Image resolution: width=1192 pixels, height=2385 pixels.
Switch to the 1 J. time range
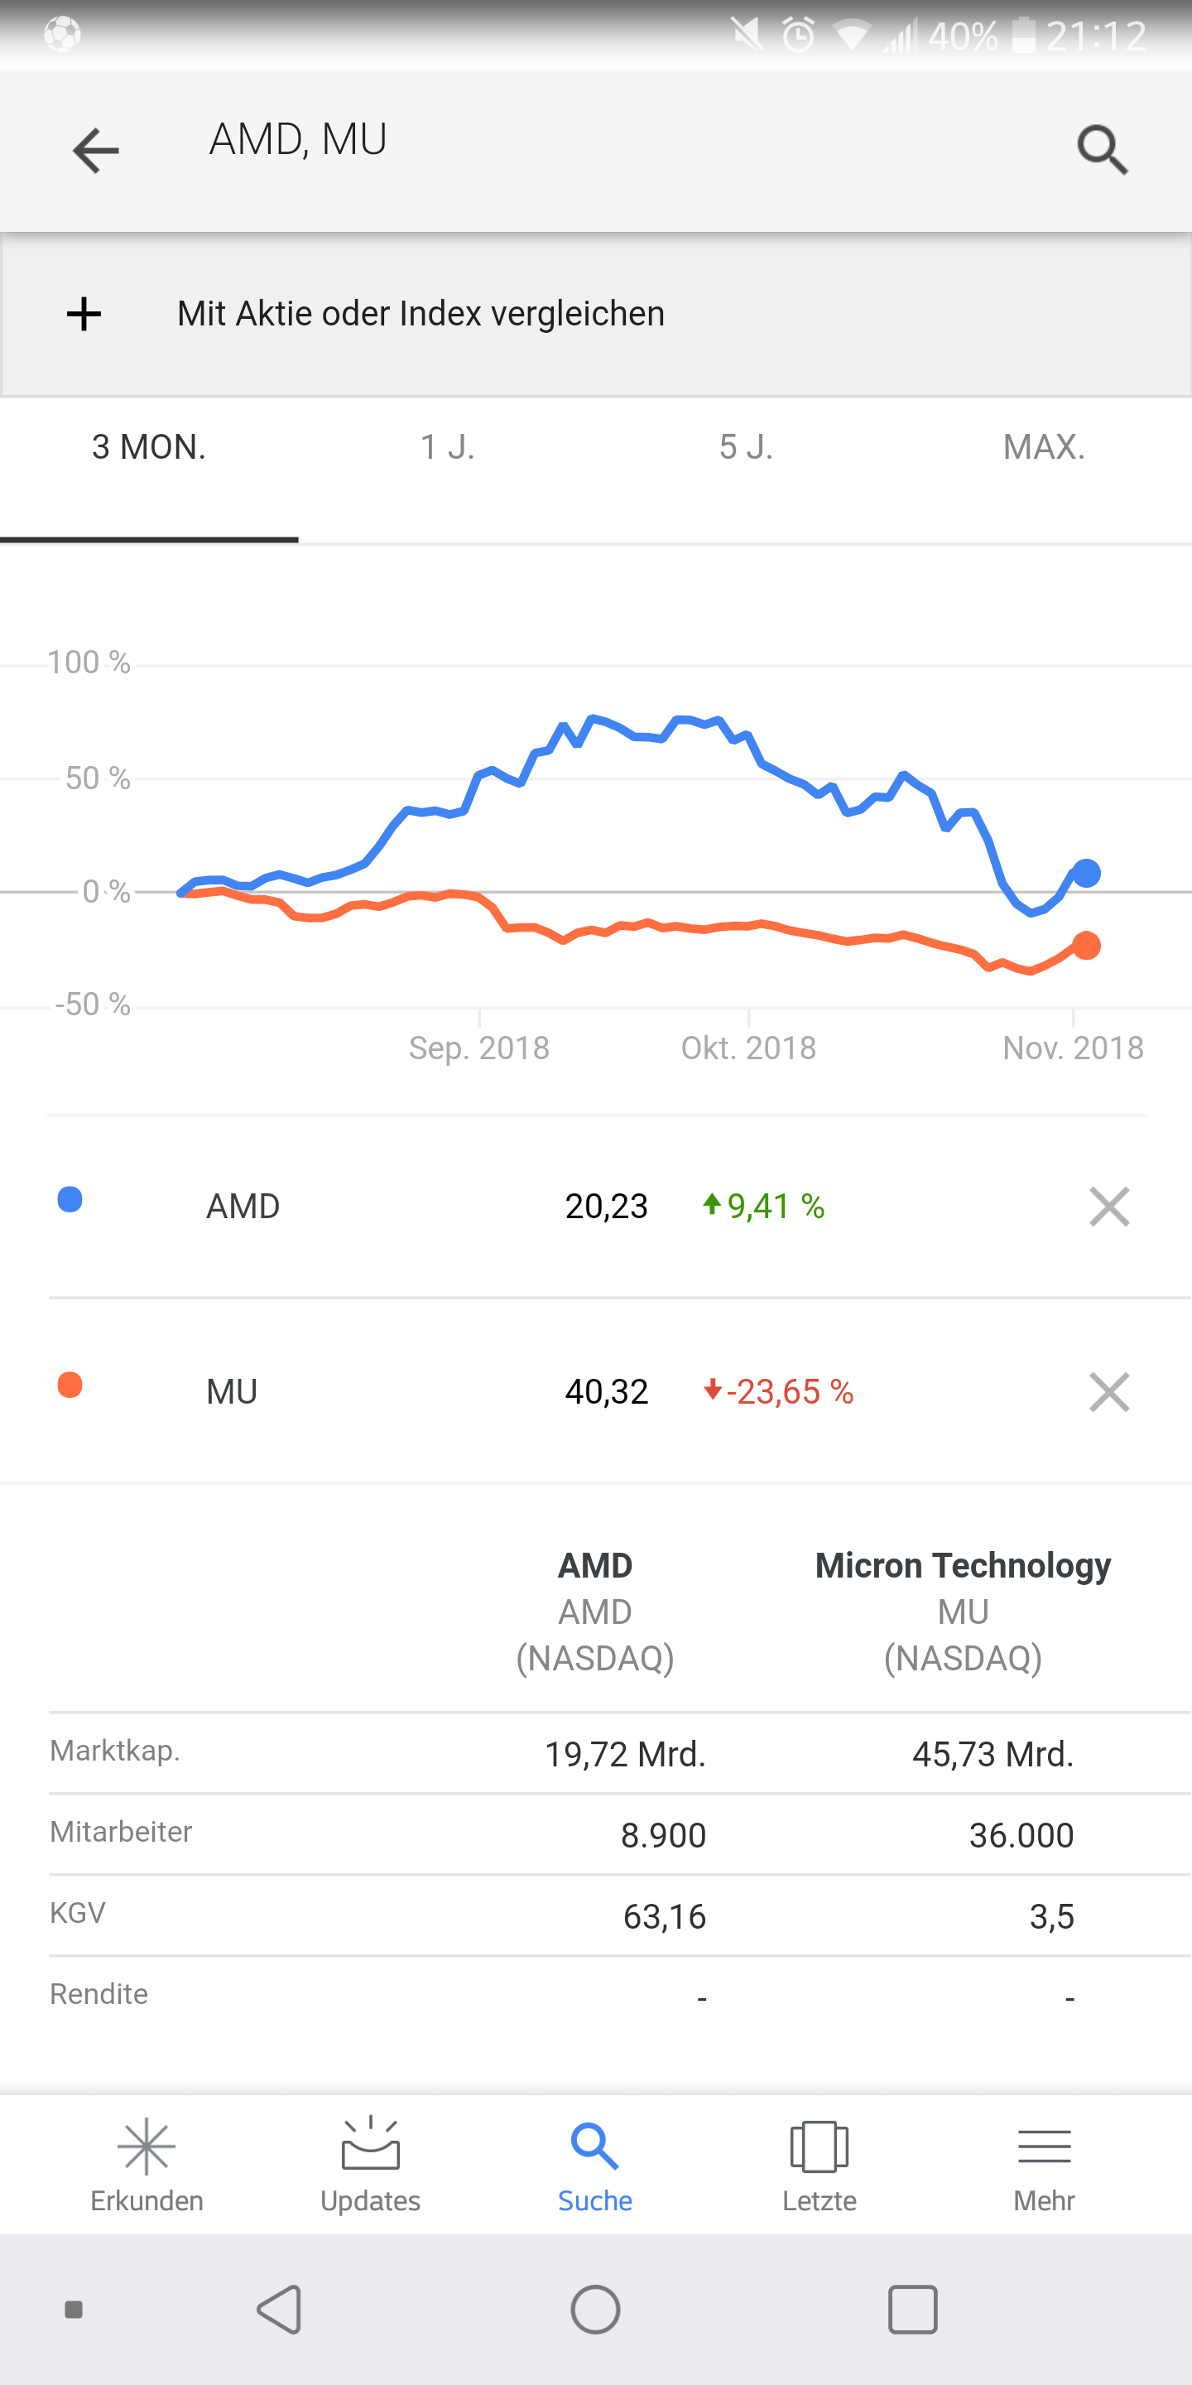pyautogui.click(x=447, y=447)
